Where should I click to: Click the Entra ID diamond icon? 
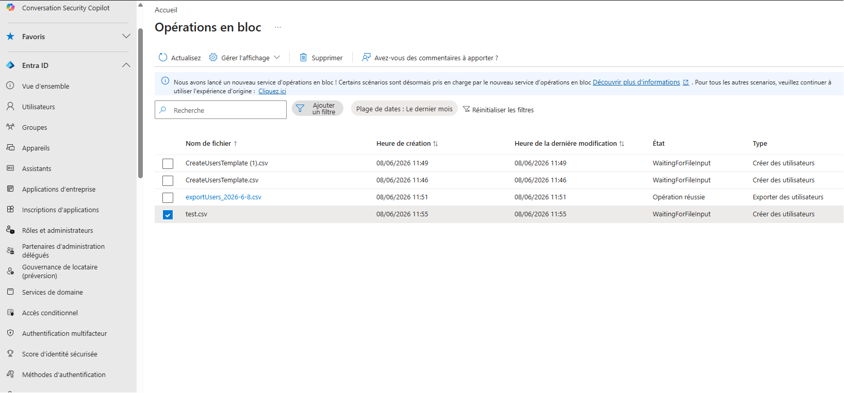click(x=10, y=65)
